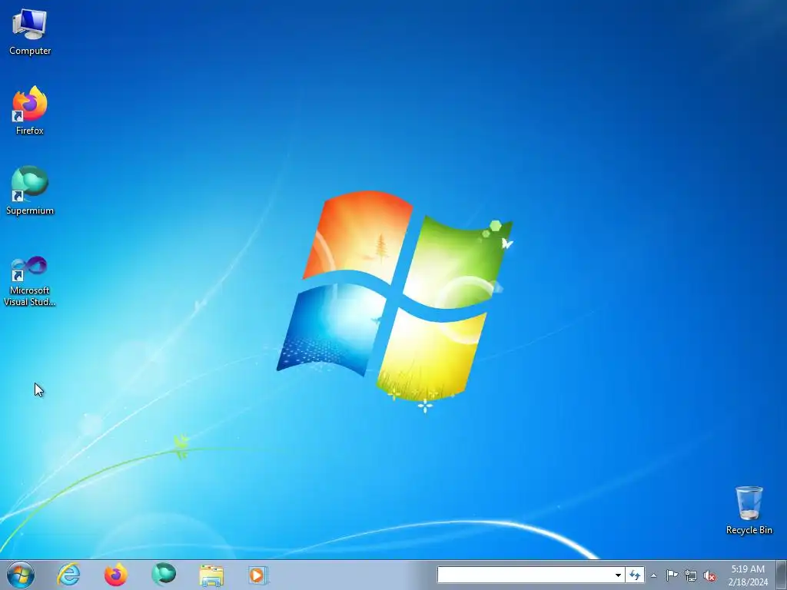Screen dimensions: 787x590
Task: Open the clock showing 5:19 AM
Action: point(748,575)
